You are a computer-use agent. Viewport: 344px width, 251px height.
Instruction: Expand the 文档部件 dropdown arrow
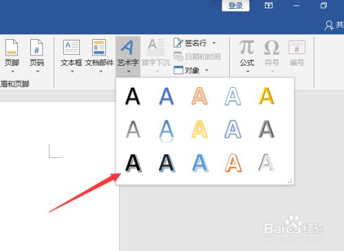pyautogui.click(x=100, y=71)
